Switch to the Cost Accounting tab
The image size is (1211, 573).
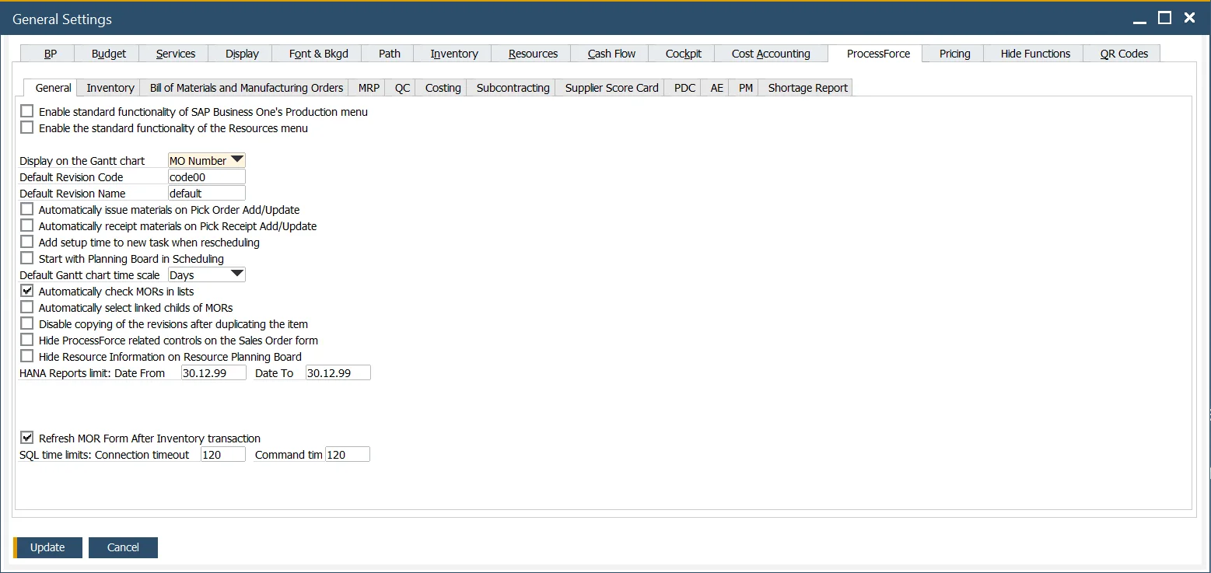pos(771,53)
